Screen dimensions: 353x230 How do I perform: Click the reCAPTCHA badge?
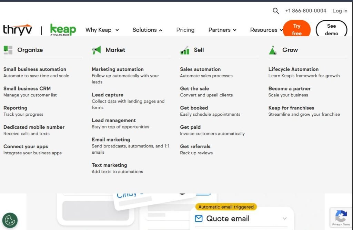[x=341, y=218]
